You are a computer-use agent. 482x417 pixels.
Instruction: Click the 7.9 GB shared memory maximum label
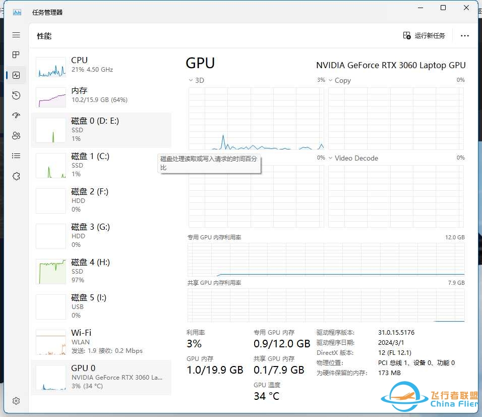pyautogui.click(x=456, y=283)
